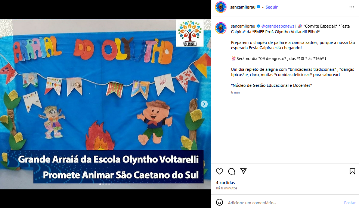
Task: Click verified badge next to header username
Action: pyautogui.click(x=259, y=7)
